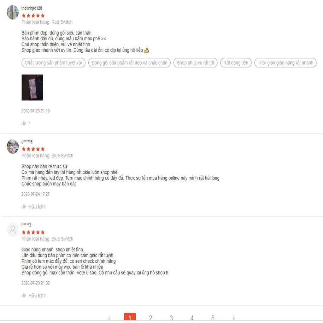Viewport: 323px width, 323px height.
Task: Open the review photo thumbnail
Action: tap(32, 88)
